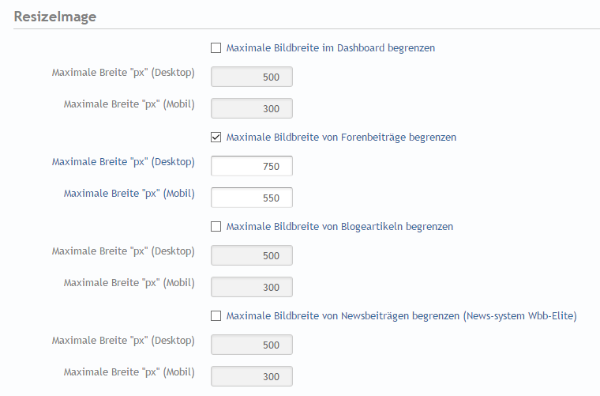600x396 pixels.
Task: Click the Desktop width label under Forenbeiträge
Action: (123, 162)
